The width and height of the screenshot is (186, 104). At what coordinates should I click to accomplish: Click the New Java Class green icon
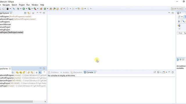coord(45,9)
